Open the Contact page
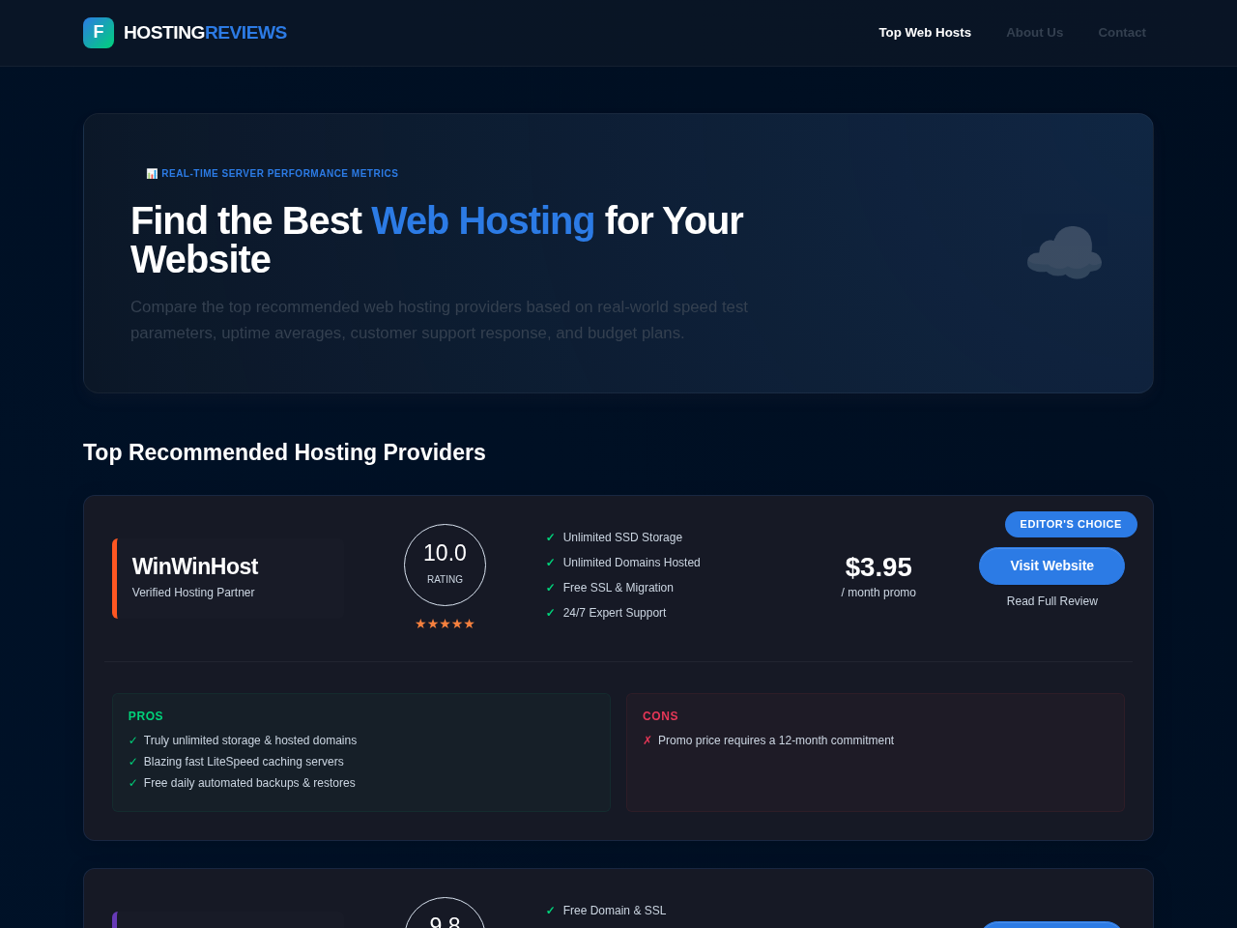The height and width of the screenshot is (928, 1237). pos(1122,33)
